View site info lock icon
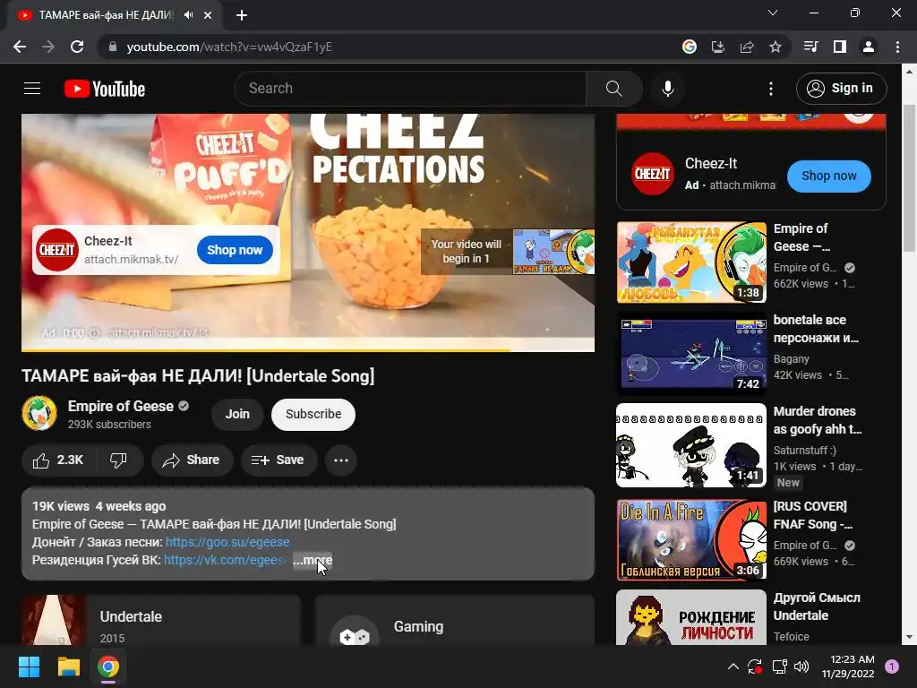917x688 pixels. [113, 47]
